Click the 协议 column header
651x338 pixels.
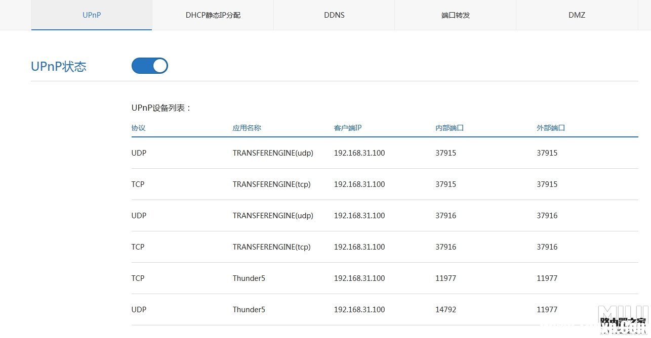click(138, 128)
